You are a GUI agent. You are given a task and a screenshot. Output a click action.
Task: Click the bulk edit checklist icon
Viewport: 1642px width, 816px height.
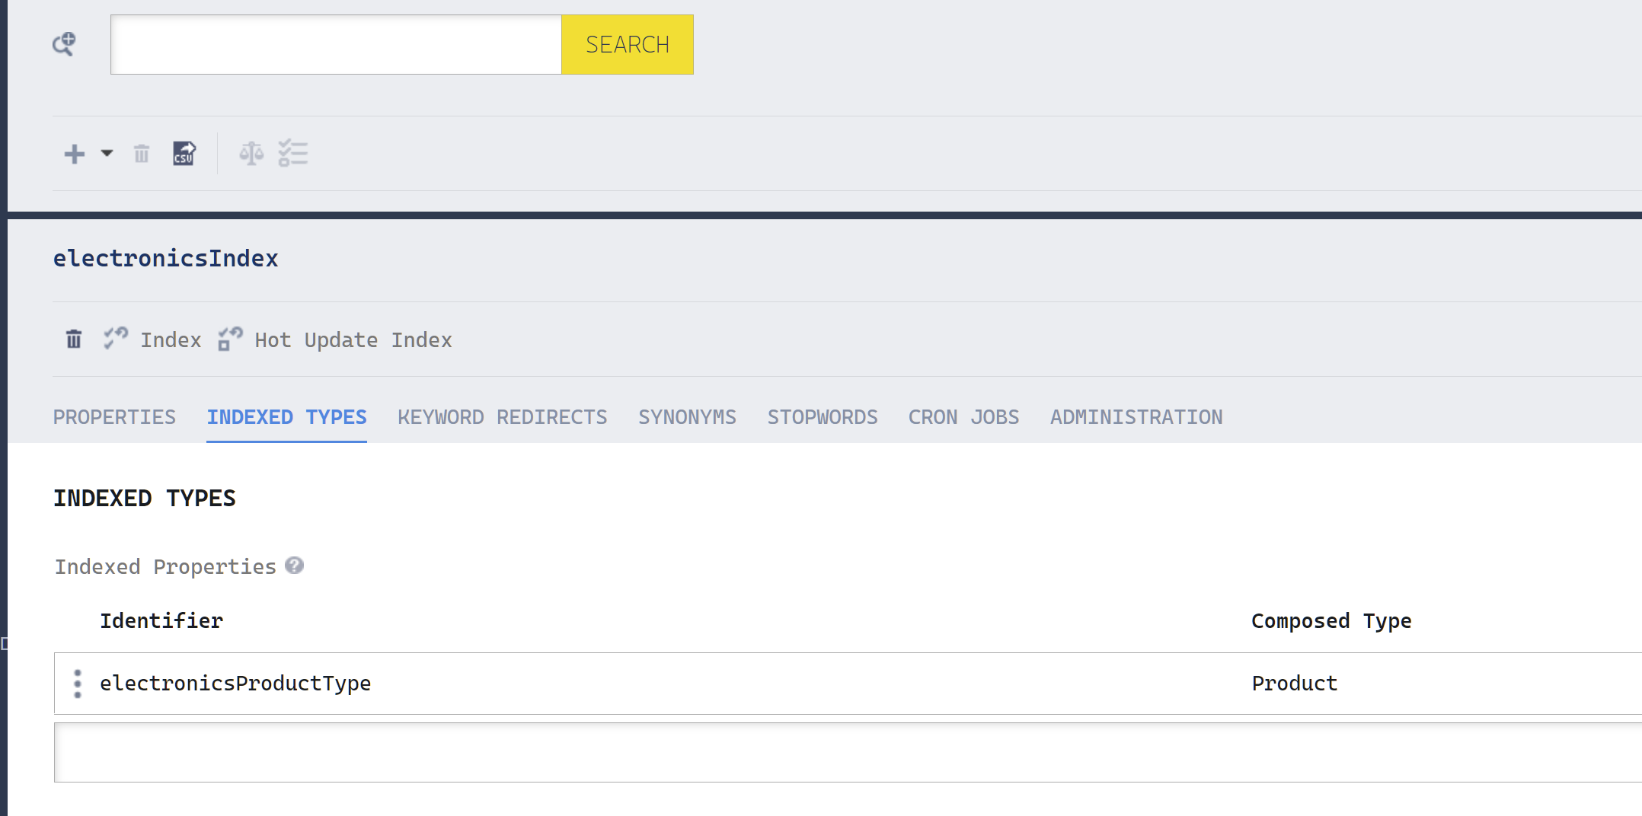292,154
